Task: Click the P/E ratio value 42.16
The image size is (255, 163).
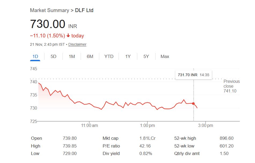Action: pos(145,146)
